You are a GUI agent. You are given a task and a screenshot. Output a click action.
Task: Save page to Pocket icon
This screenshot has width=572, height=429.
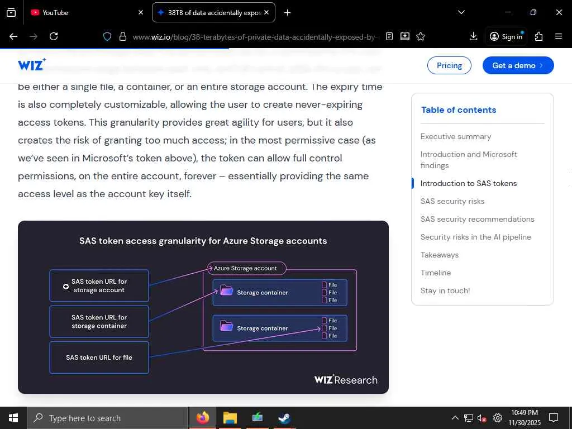[x=405, y=36]
